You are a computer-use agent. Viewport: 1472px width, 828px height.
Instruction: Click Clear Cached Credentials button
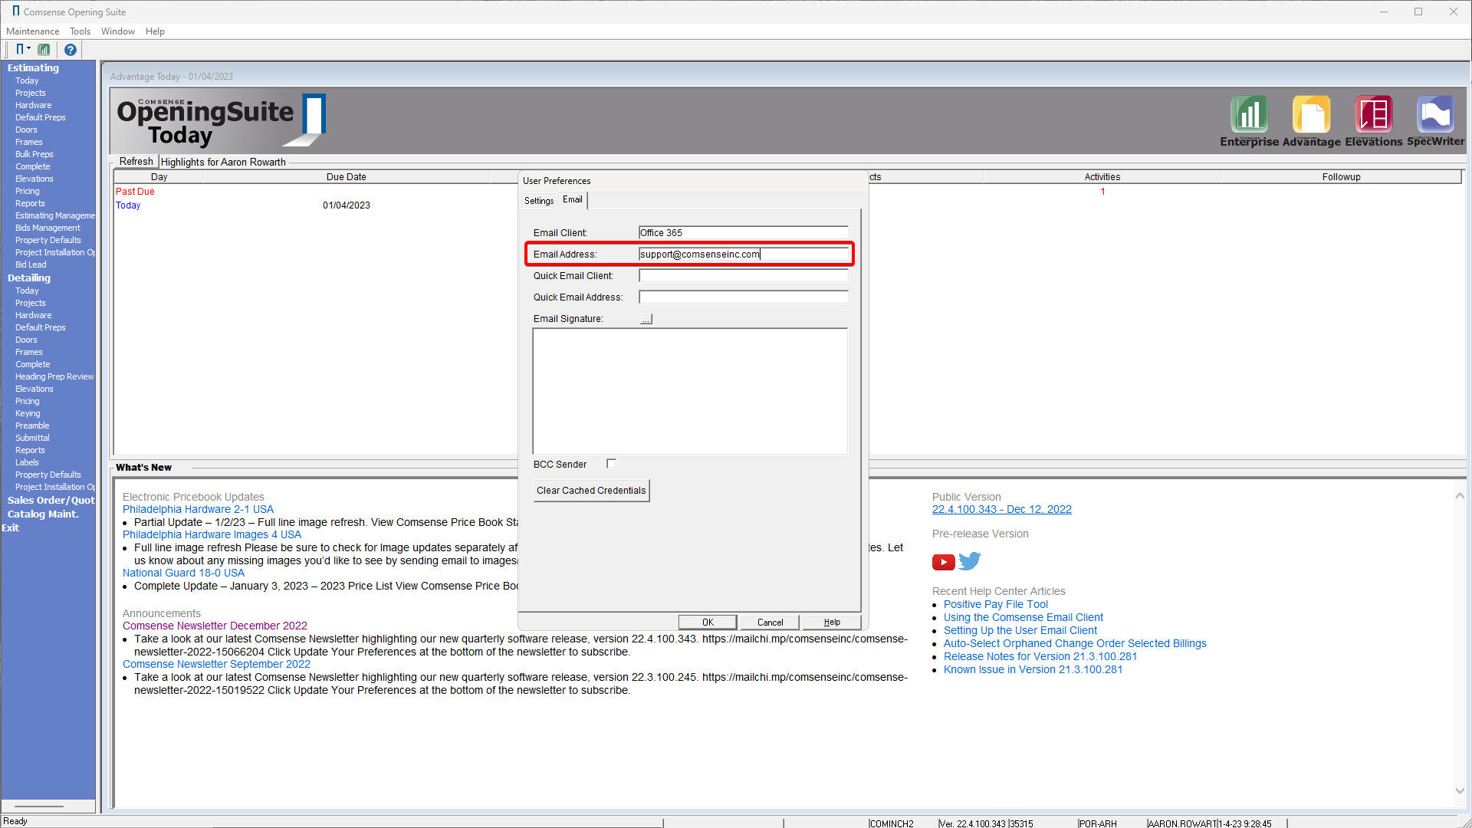591,491
